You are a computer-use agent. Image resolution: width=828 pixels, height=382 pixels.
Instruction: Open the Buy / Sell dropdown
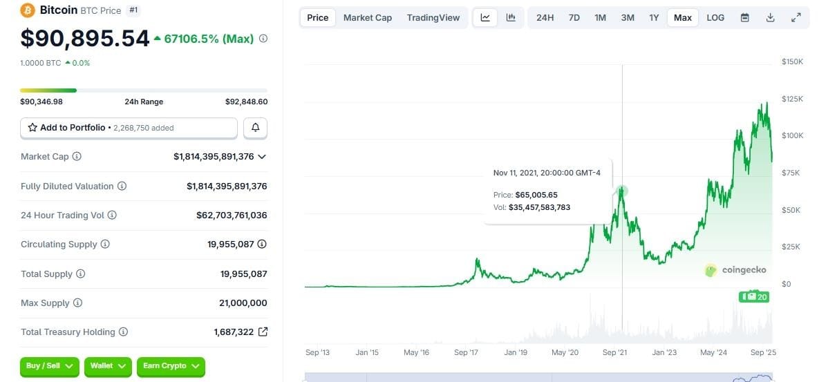50,366
